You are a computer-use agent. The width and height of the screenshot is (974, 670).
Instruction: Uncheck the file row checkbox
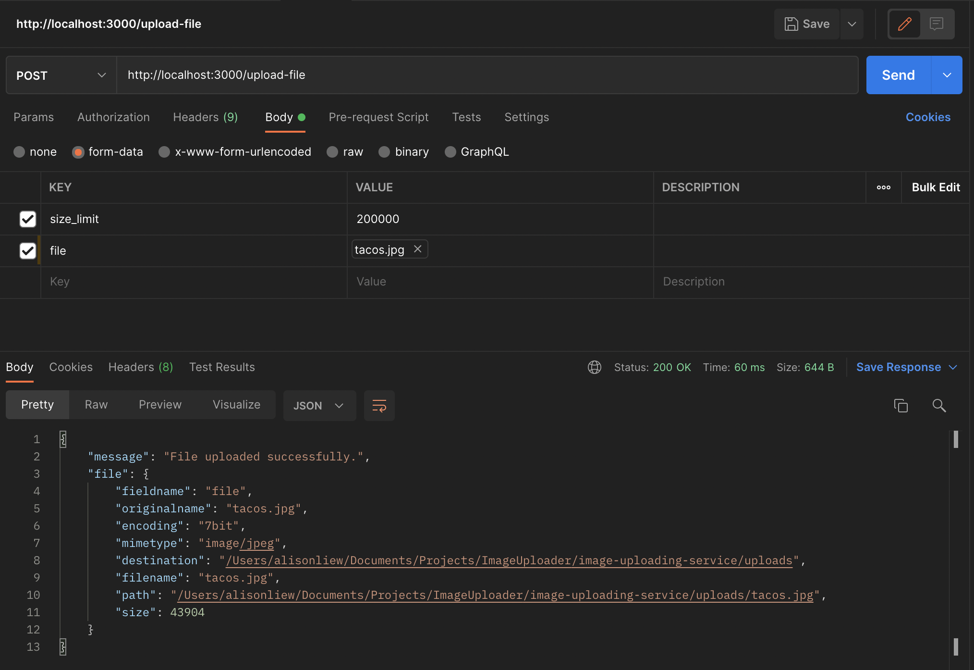(28, 251)
